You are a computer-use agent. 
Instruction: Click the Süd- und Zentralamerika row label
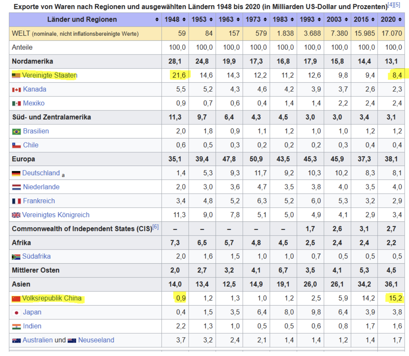pyautogui.click(x=52, y=117)
